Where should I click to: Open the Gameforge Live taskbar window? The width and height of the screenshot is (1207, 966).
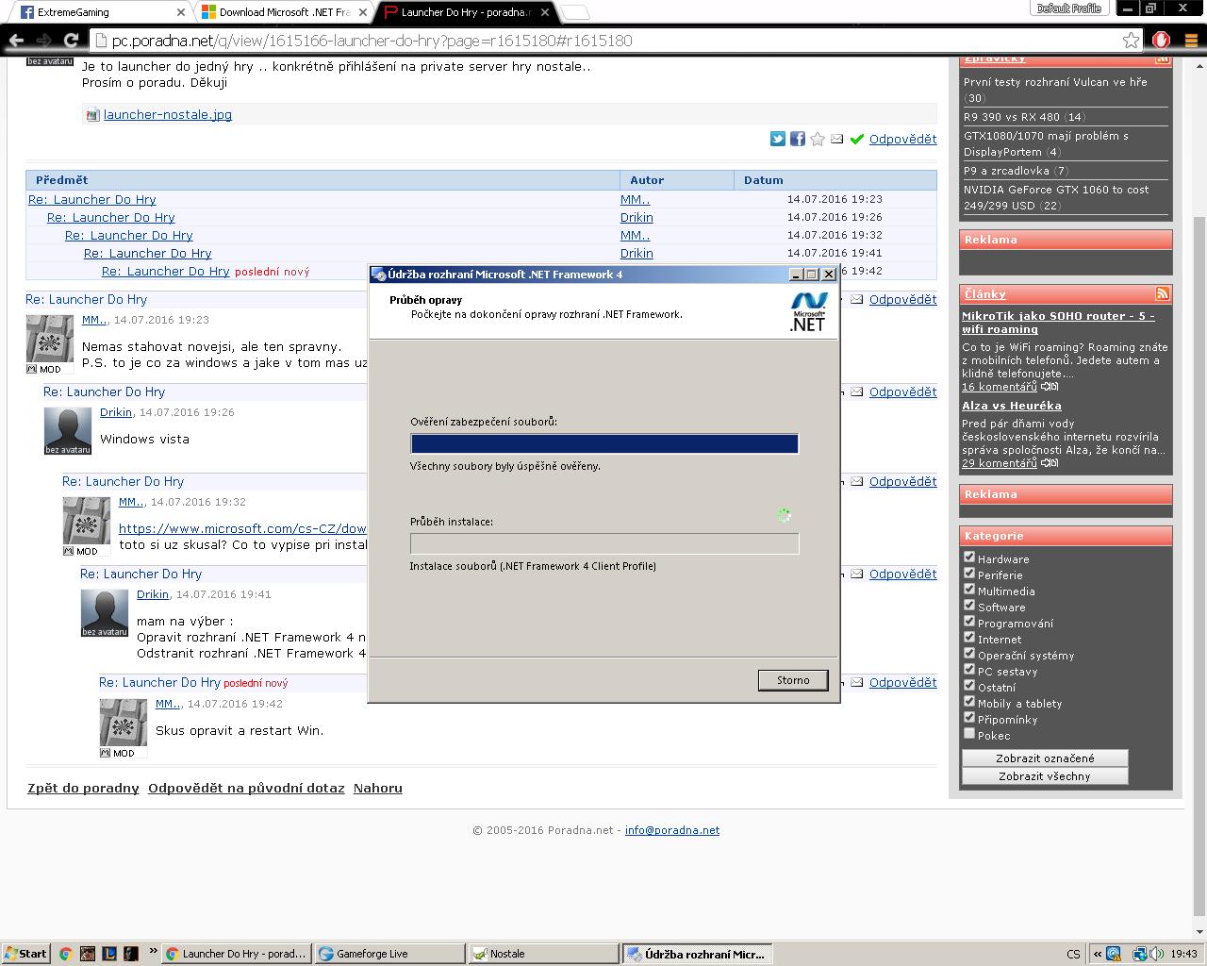click(389, 954)
